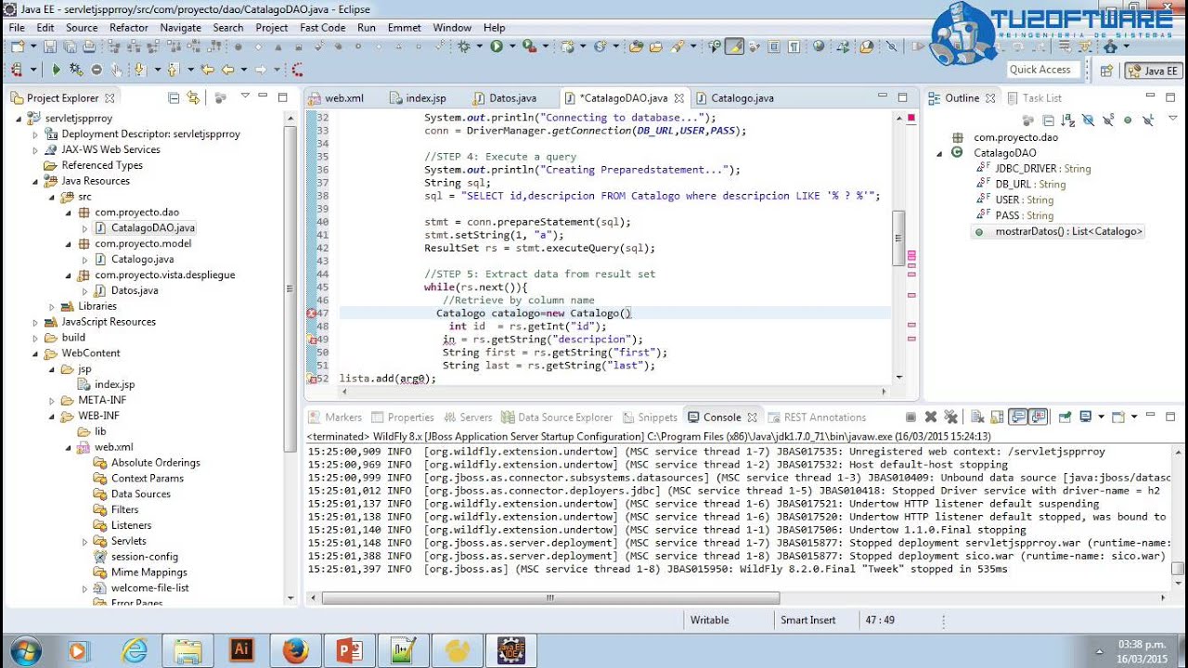
Task: Open Internet Explorer from the taskbar
Action: pyautogui.click(x=135, y=650)
